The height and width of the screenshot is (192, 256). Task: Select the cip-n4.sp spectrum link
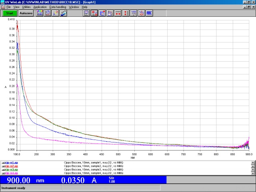tap(12, 173)
